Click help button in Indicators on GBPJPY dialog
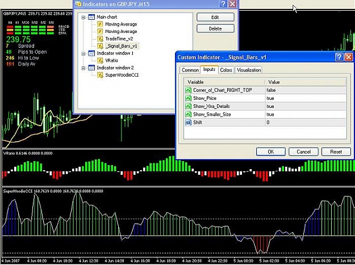355x265 pixels. pyautogui.click(x=223, y=4)
